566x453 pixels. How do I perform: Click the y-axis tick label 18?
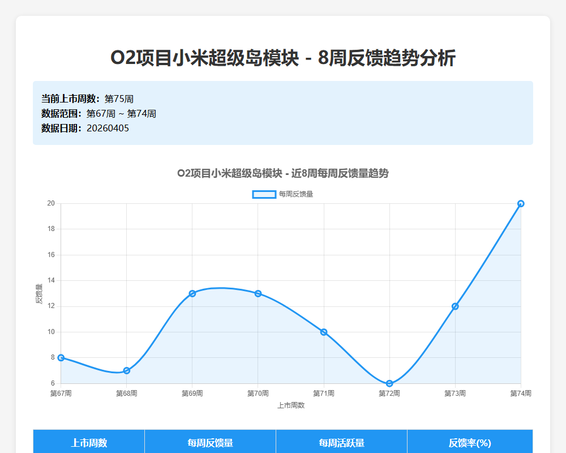pyautogui.click(x=51, y=229)
